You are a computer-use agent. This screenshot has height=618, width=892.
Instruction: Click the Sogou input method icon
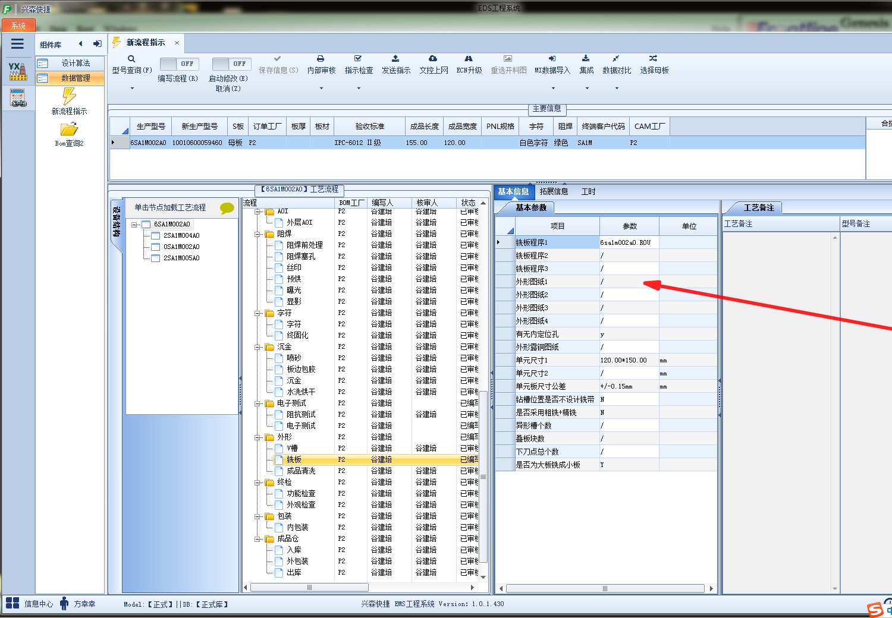tap(875, 609)
